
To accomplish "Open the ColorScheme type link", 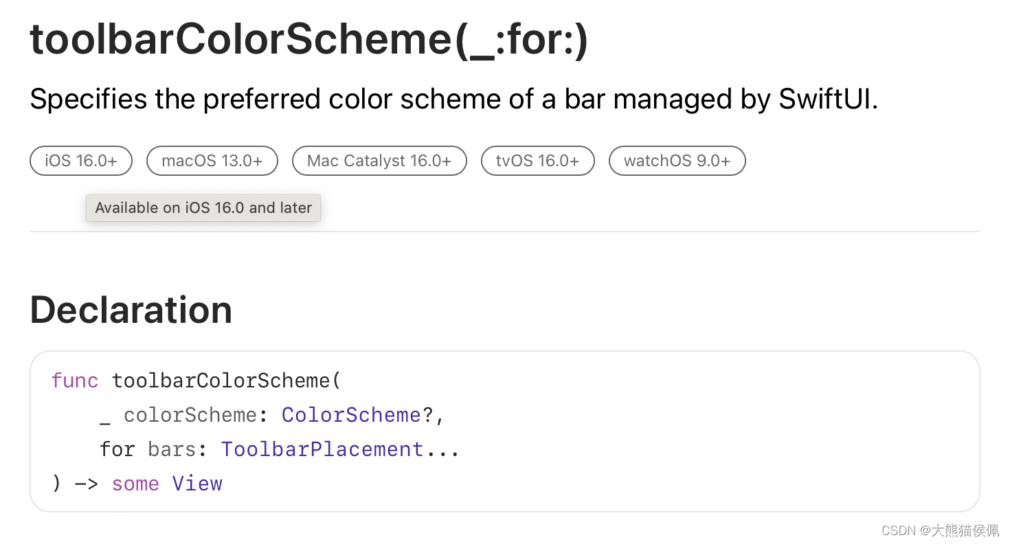I will (x=351, y=415).
